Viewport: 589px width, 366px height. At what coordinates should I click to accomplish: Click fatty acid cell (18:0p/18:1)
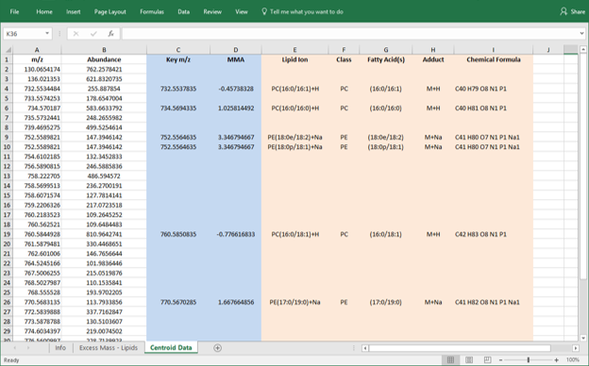(386, 147)
